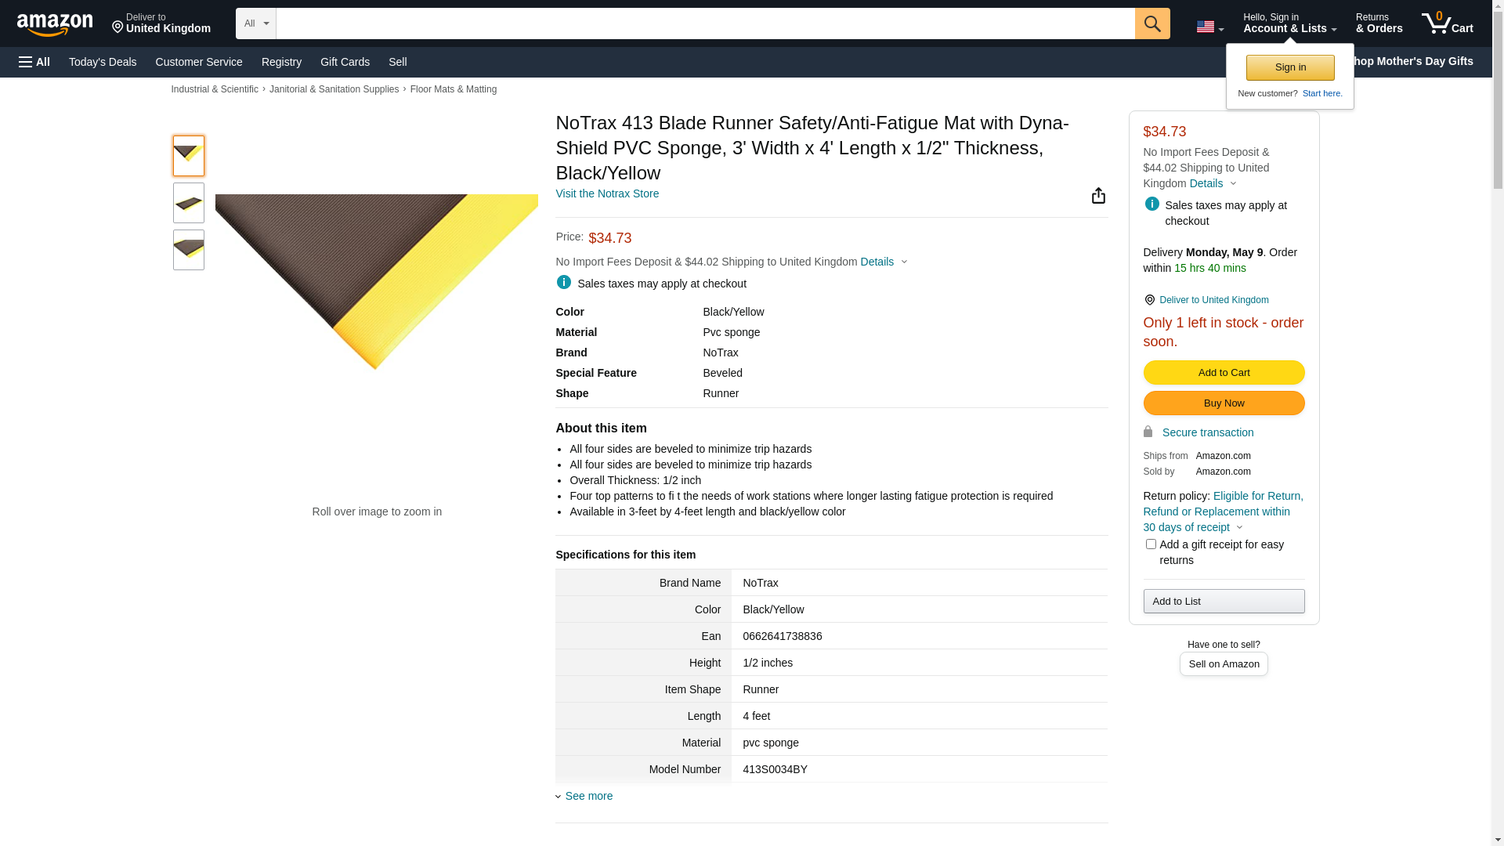Image resolution: width=1504 pixels, height=846 pixels.
Task: Click the Amazon logo
Action: (55, 24)
